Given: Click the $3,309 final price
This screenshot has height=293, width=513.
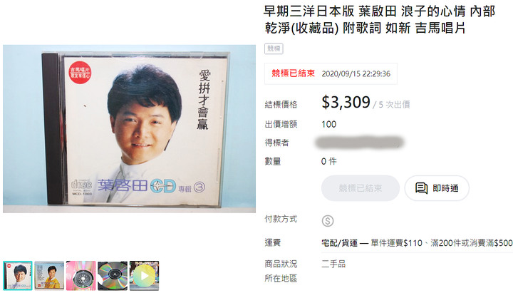Looking at the screenshot, I should pyautogui.click(x=346, y=102).
